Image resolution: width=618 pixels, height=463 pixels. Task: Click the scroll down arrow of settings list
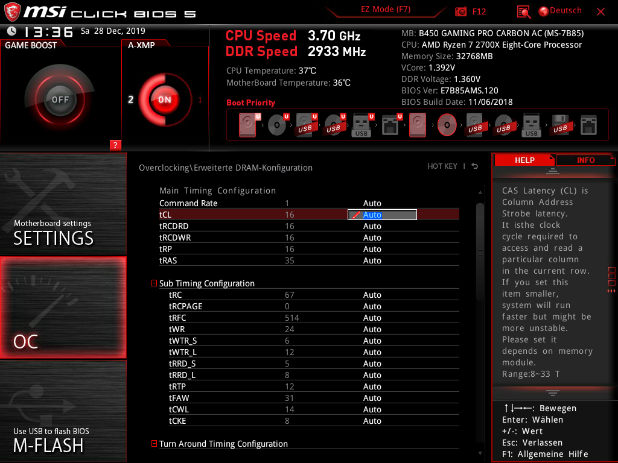click(480, 453)
